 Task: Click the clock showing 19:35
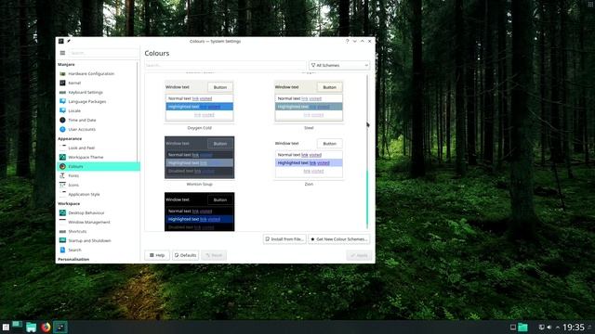pos(574,328)
